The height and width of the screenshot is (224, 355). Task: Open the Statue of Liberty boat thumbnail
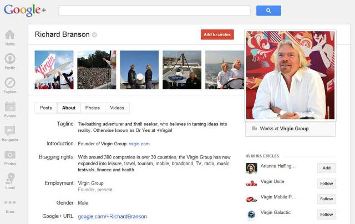pos(225,70)
